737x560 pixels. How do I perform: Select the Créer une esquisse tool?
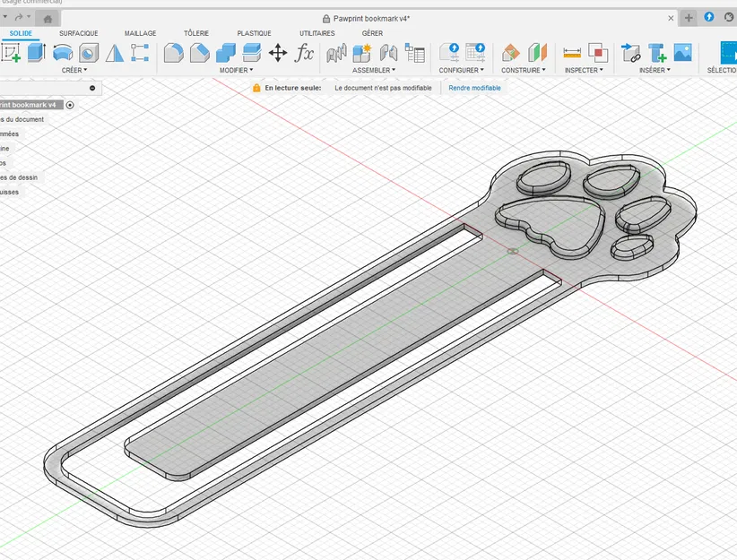point(13,52)
